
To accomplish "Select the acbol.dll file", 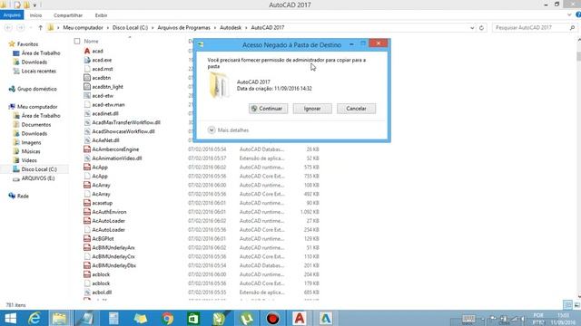I will tap(102, 292).
